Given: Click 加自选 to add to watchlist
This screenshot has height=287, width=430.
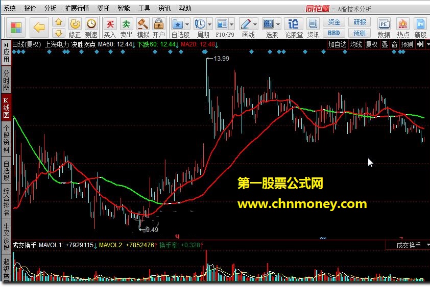Looking at the screenshot, I should tap(337, 44).
